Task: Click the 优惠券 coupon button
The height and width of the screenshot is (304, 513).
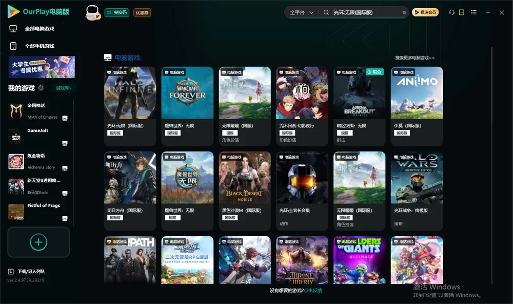Action: pyautogui.click(x=142, y=13)
